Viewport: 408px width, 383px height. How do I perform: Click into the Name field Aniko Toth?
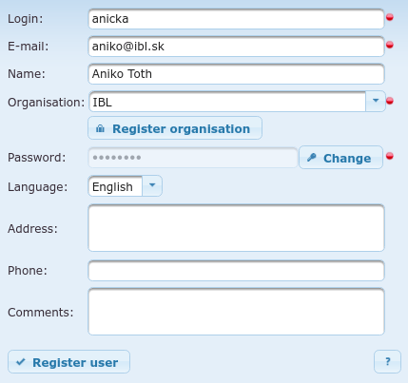tap(236, 74)
